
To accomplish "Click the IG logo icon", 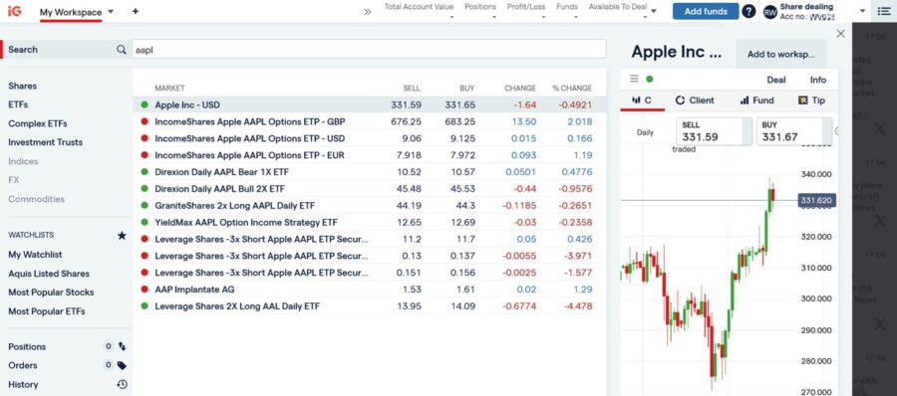I will [x=14, y=11].
